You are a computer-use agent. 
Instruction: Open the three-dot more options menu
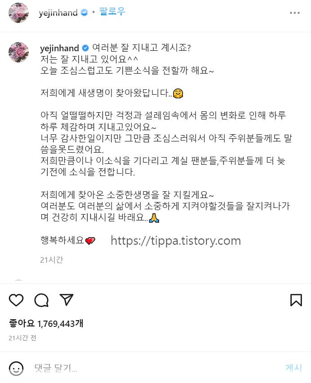point(295,13)
